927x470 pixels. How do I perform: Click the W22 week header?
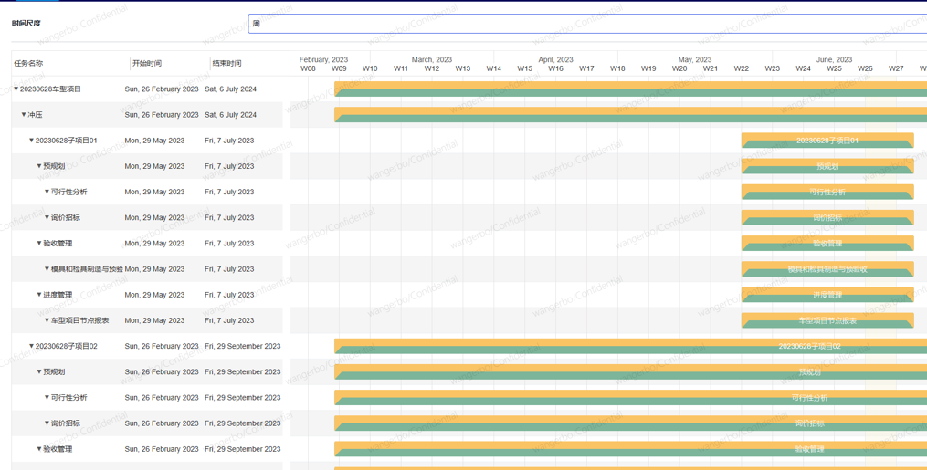pos(742,68)
